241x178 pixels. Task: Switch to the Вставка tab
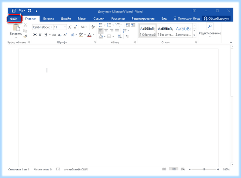(49, 19)
